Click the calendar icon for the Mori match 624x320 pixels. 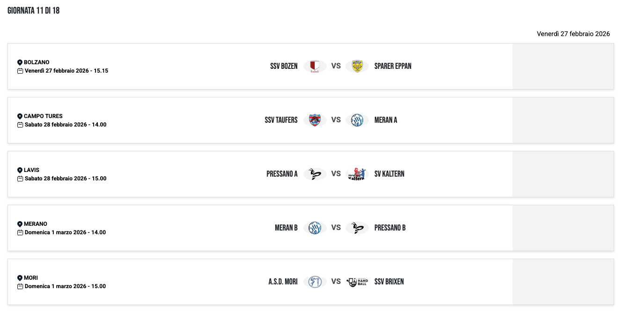point(20,286)
